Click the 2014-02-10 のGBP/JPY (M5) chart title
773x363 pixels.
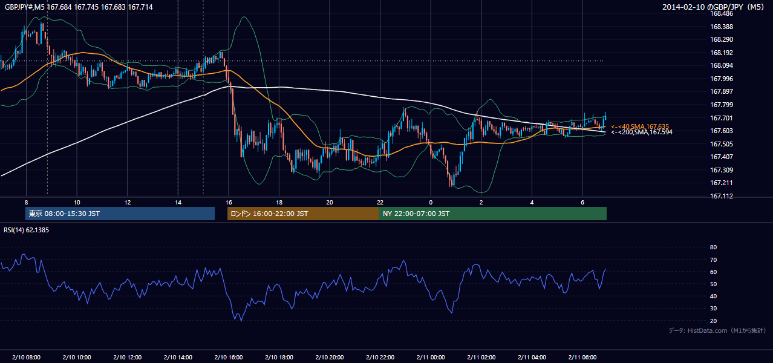tap(714, 7)
